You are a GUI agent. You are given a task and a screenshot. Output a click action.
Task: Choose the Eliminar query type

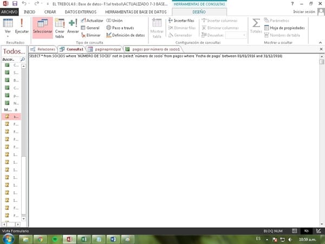91,35
